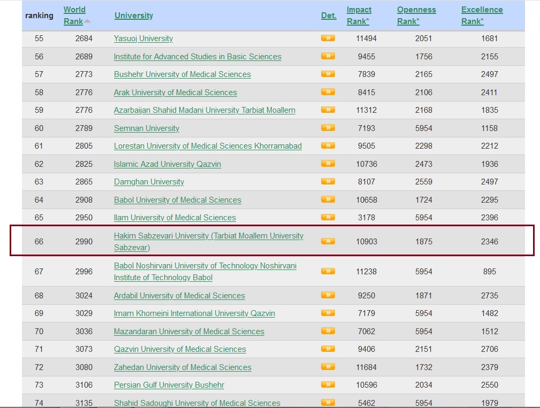Image resolution: width=540 pixels, height=408 pixels.
Task: Open details icon for Institute for Advanced Studies row
Action: coord(328,56)
